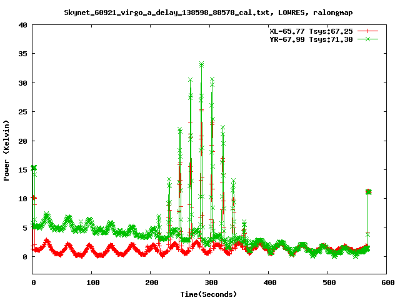Click the y-axis tick label 15
This screenshot has height=300, width=400.
(22, 169)
